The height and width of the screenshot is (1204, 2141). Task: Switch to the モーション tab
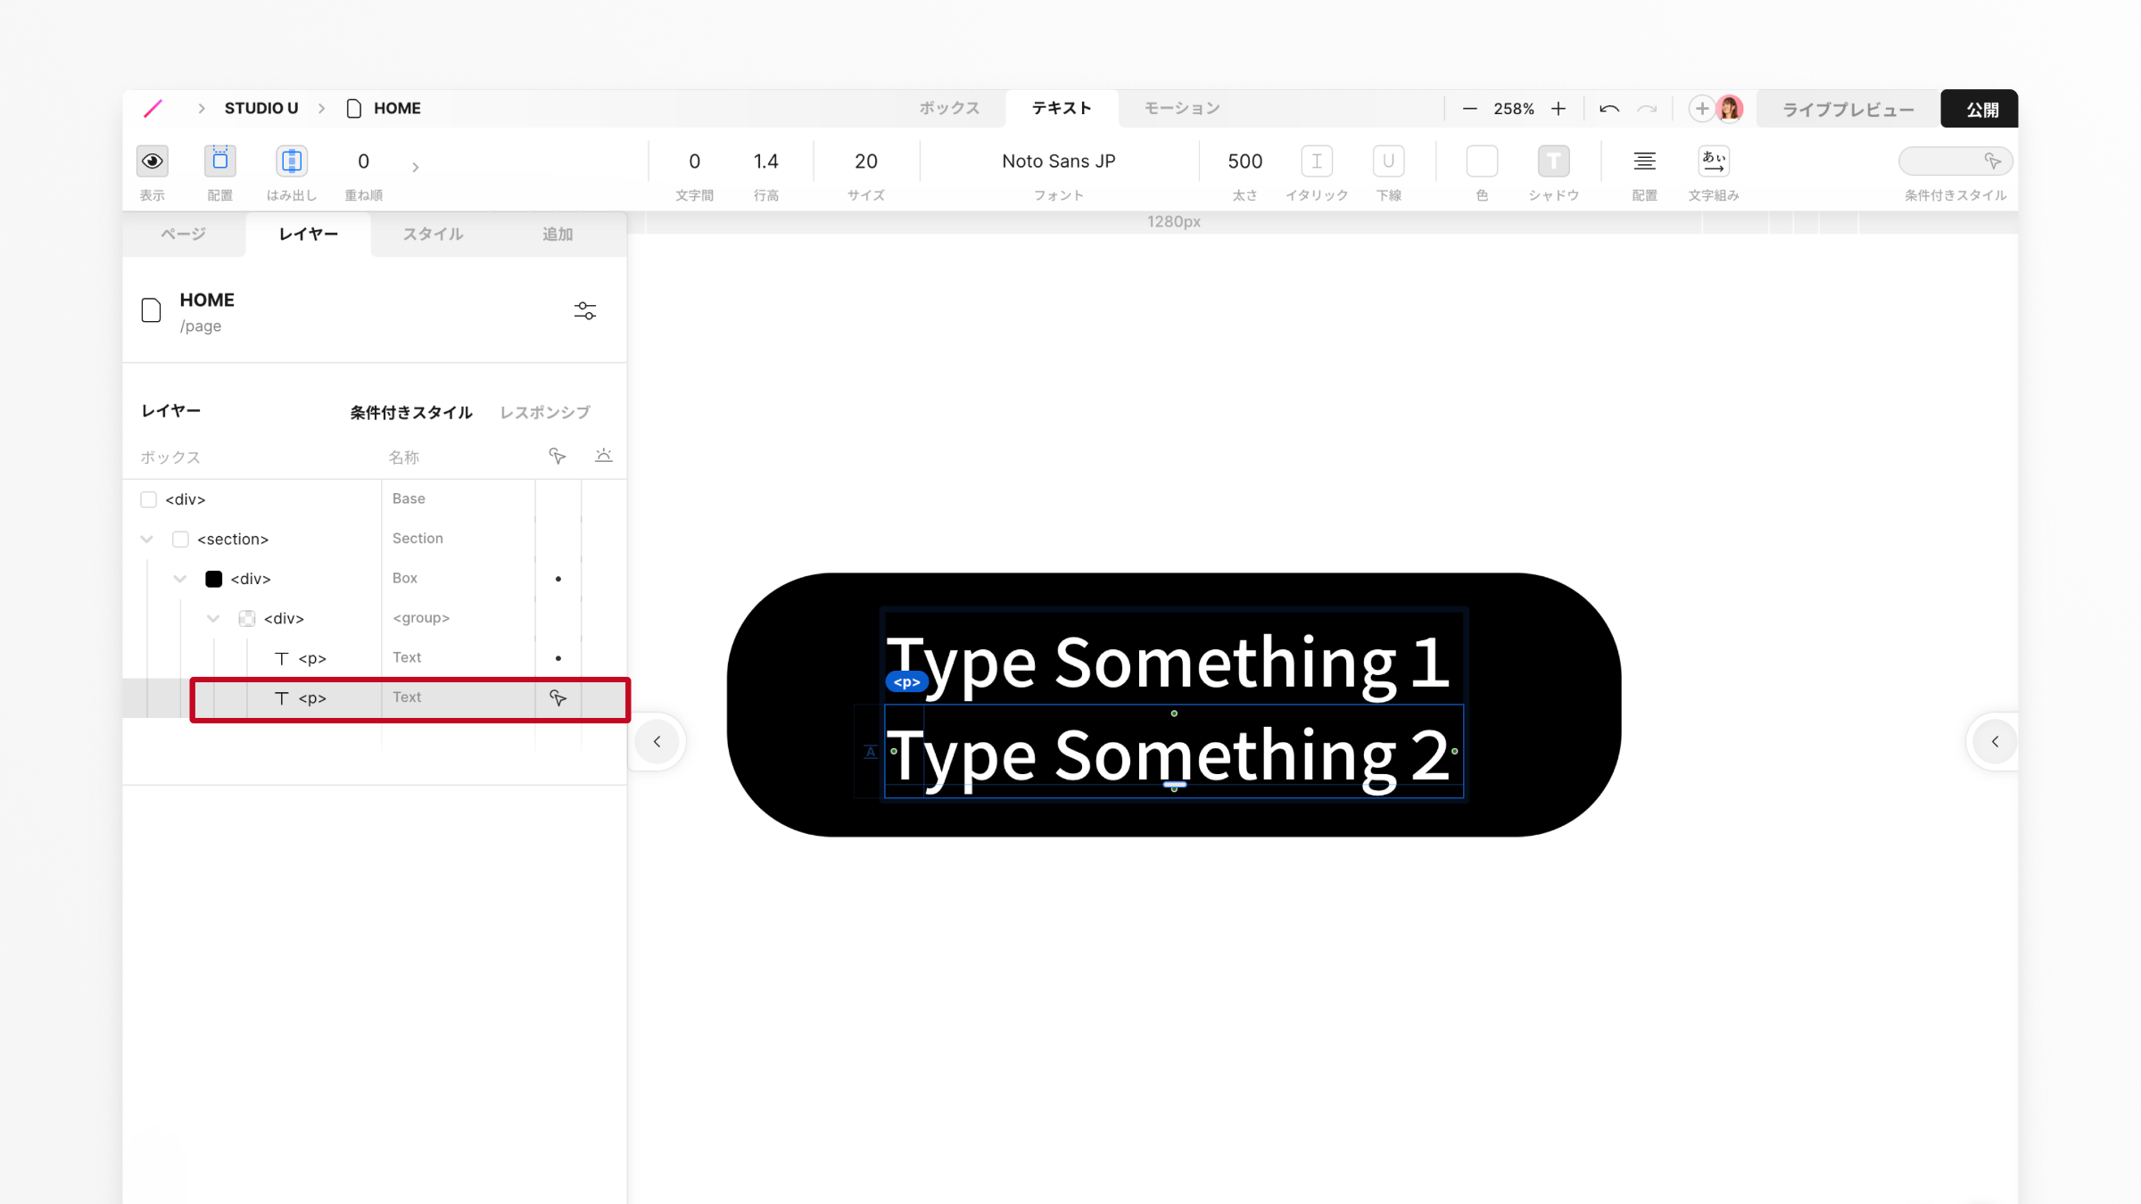coord(1182,109)
